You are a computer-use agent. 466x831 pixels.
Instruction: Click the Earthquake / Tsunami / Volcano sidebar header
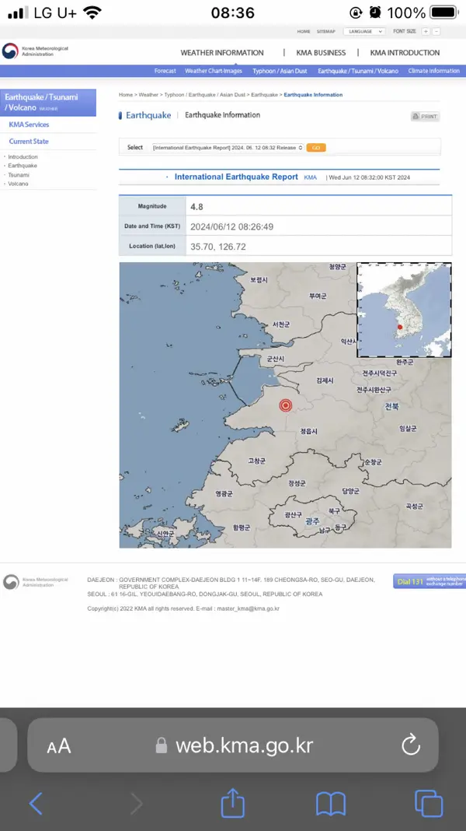(x=48, y=102)
